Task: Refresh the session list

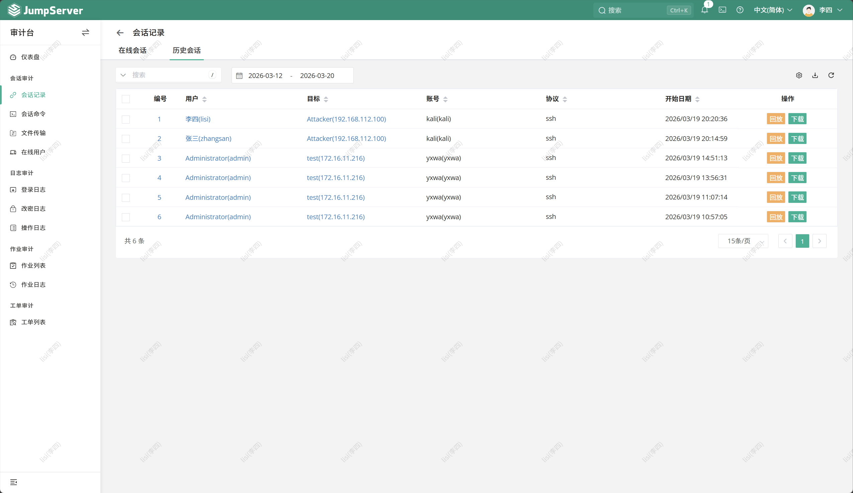Action: pos(831,75)
